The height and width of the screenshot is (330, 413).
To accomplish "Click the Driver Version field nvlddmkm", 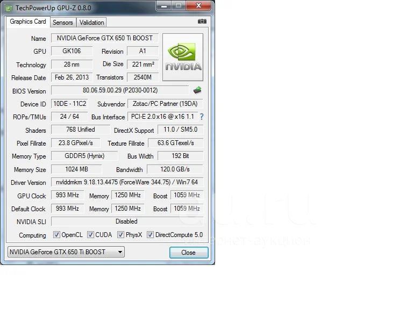I will [x=127, y=182].
